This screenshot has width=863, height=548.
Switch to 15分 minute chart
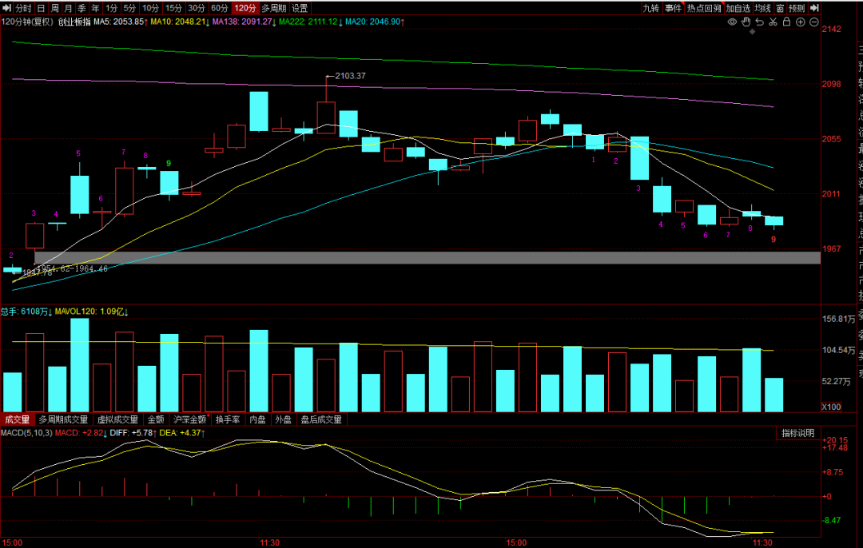point(173,8)
